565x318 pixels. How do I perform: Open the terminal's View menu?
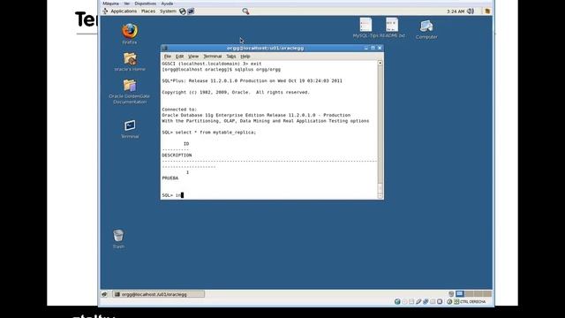coord(193,57)
